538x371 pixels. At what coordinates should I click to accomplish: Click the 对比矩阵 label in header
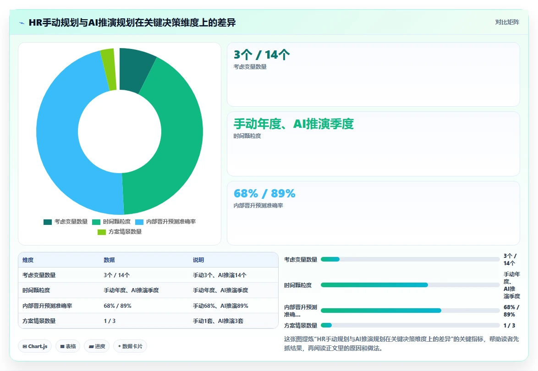(x=507, y=22)
